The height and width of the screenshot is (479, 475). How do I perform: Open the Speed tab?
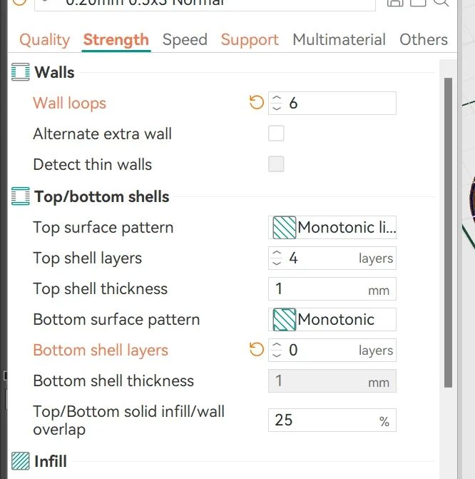click(185, 40)
